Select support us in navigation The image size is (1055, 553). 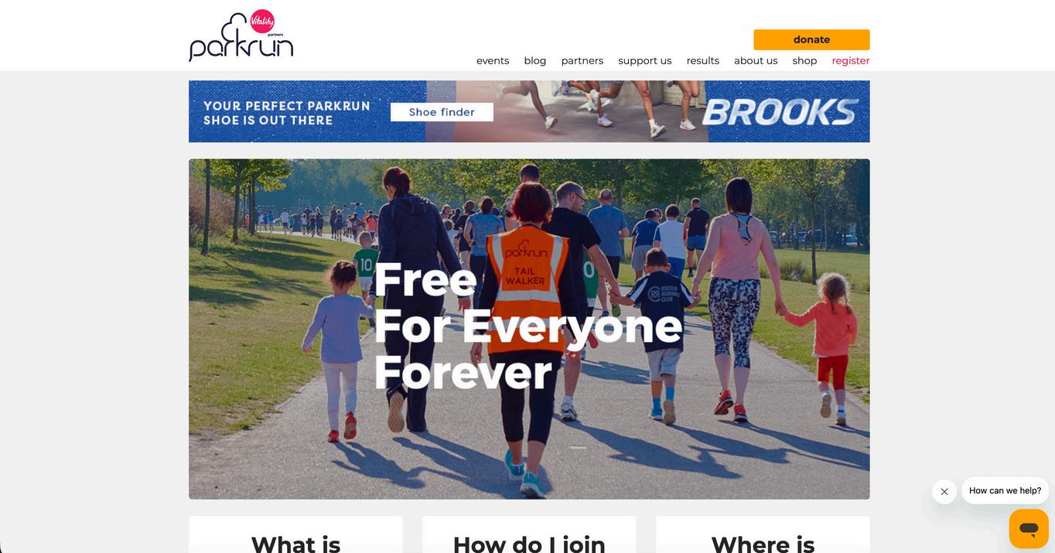pyautogui.click(x=645, y=60)
